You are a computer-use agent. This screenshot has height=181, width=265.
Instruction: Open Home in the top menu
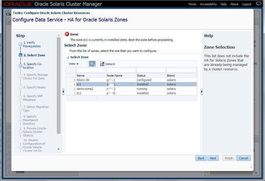(x=192, y=4)
